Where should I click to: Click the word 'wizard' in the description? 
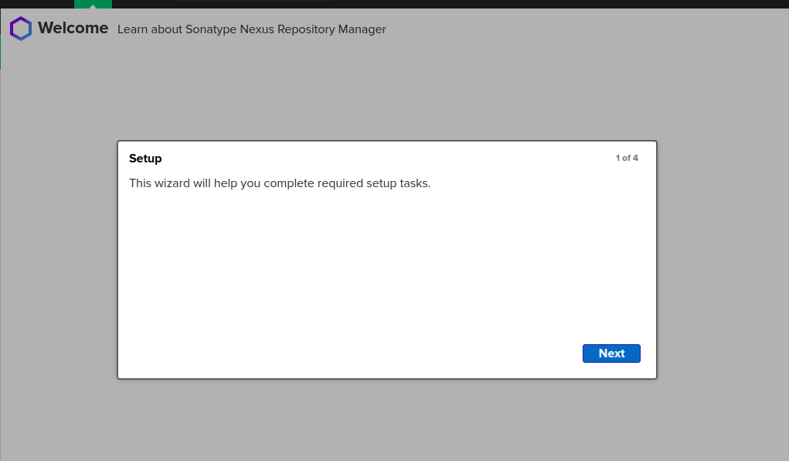click(x=172, y=183)
